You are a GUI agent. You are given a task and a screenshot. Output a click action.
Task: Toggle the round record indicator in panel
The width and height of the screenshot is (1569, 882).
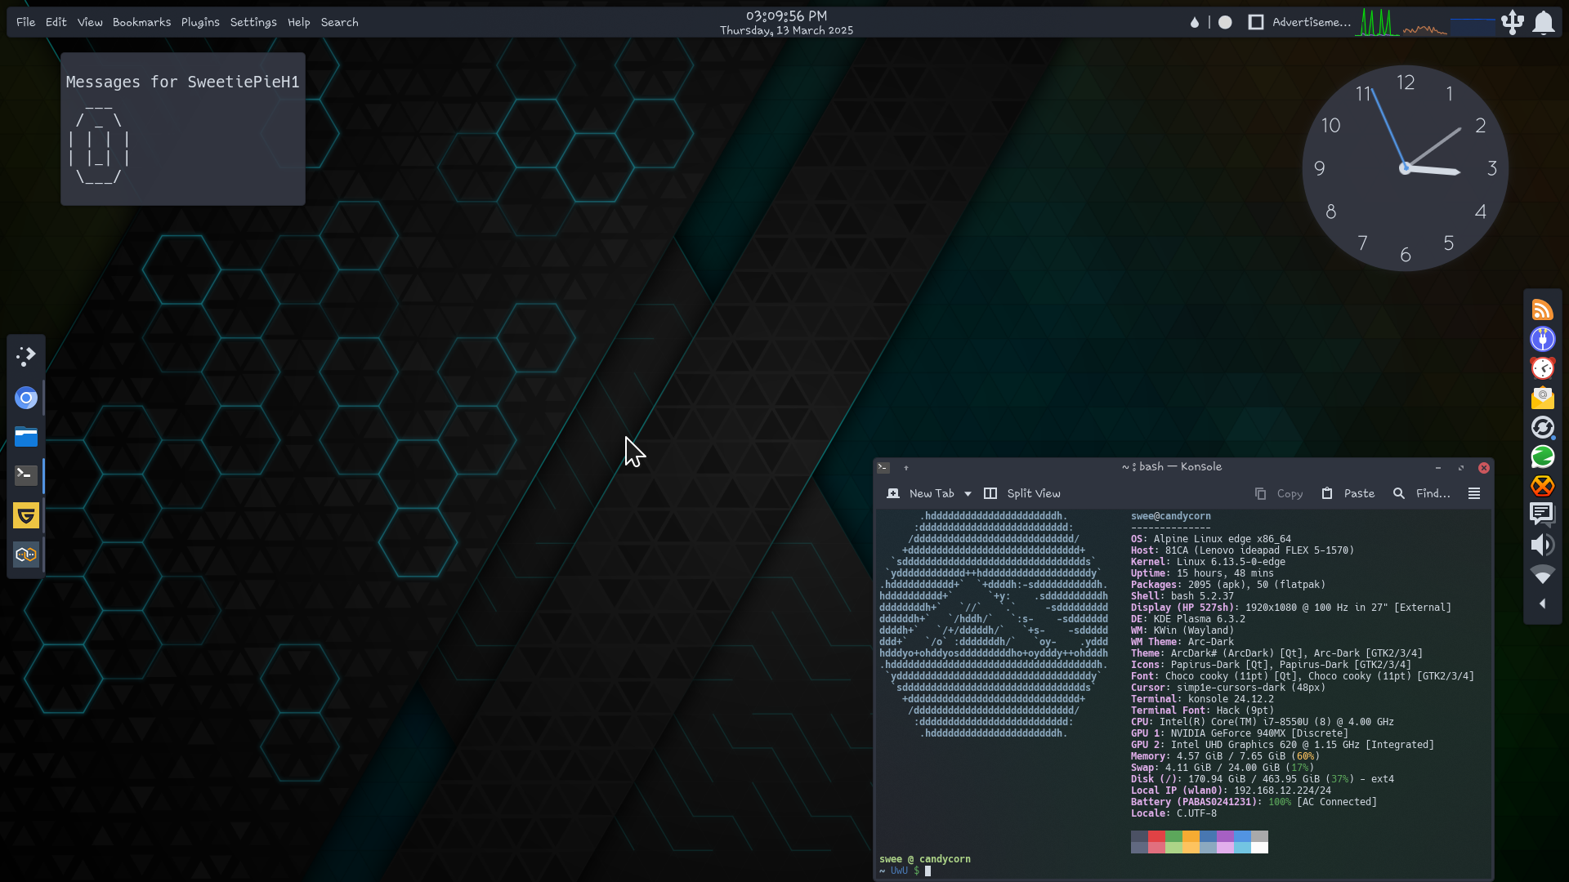(1225, 23)
